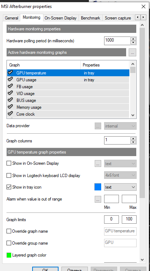150x271 pixels.
Task: Click the green Layered graph color swatch
Action: [9, 255]
